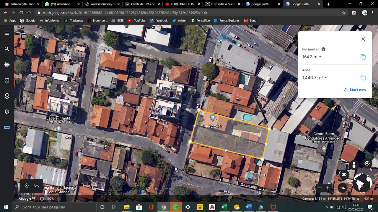The width and height of the screenshot is (378, 212).
Task: Reload the current page
Action: [21, 13]
